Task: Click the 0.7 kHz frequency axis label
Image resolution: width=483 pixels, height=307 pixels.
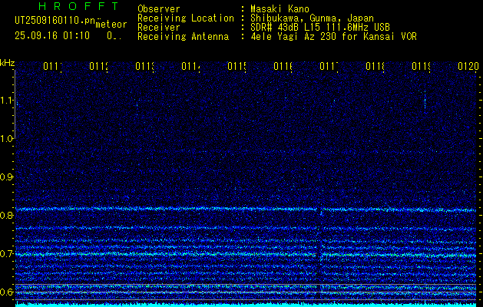Action: coord(7,253)
